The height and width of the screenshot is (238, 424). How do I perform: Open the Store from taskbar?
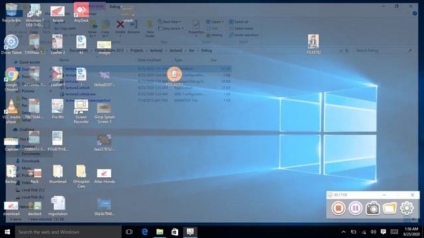[x=175, y=232]
